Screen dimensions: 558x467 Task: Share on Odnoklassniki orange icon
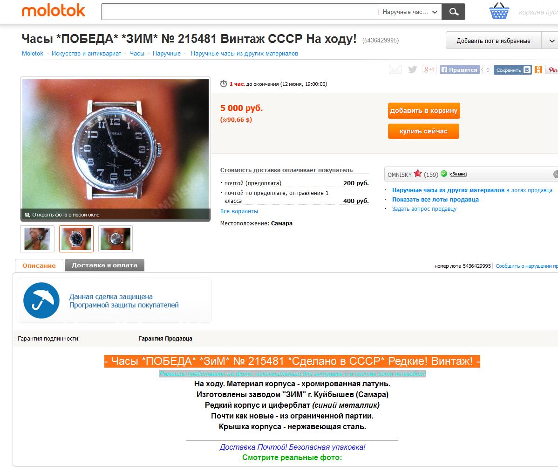pyautogui.click(x=538, y=70)
